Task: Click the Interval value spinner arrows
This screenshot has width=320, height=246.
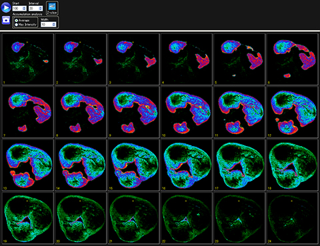Action: pos(41,9)
